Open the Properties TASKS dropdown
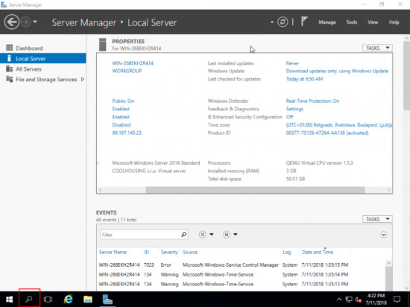 coord(377,48)
